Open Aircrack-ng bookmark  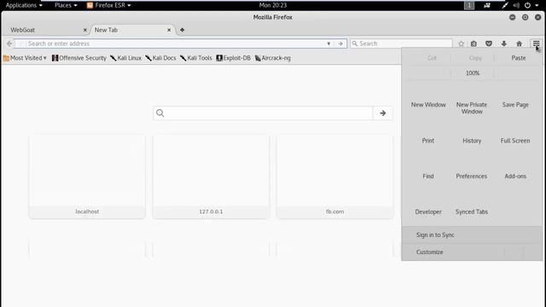tap(273, 58)
